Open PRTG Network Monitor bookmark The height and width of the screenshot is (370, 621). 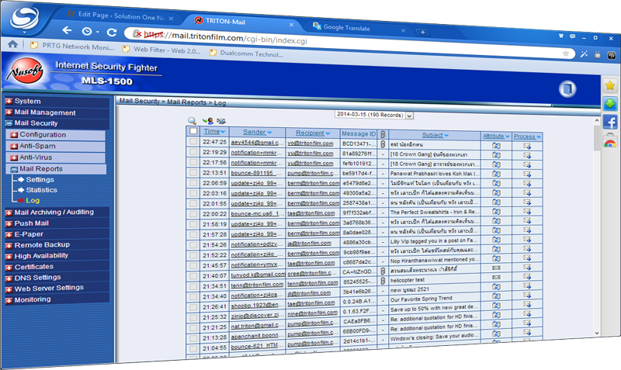tap(73, 47)
